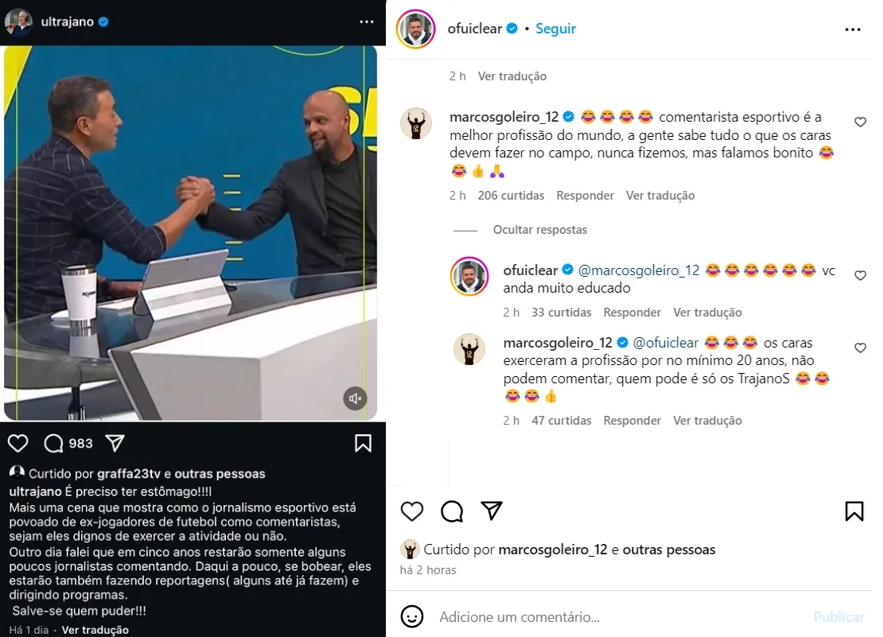The image size is (883, 637).
Task: Like the ofuiclear post heart icon
Action: pyautogui.click(x=411, y=511)
